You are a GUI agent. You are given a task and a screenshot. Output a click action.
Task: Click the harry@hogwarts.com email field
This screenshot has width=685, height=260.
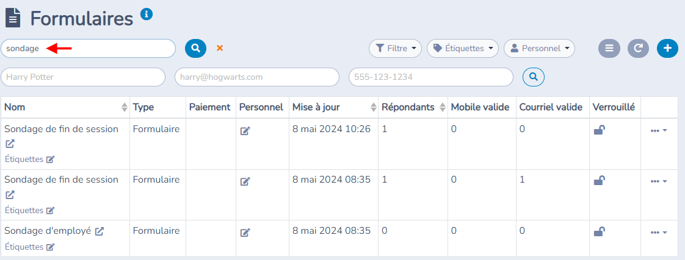[257, 77]
